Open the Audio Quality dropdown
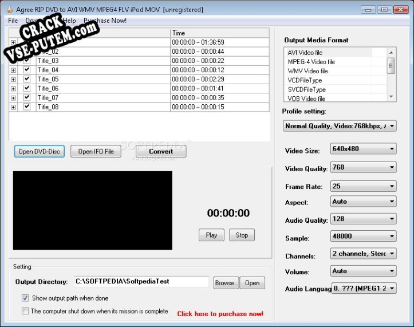The width and height of the screenshot is (414, 327). coord(363,219)
